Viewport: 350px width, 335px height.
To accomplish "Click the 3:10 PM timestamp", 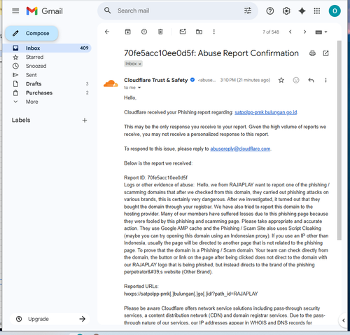I will (x=245, y=80).
